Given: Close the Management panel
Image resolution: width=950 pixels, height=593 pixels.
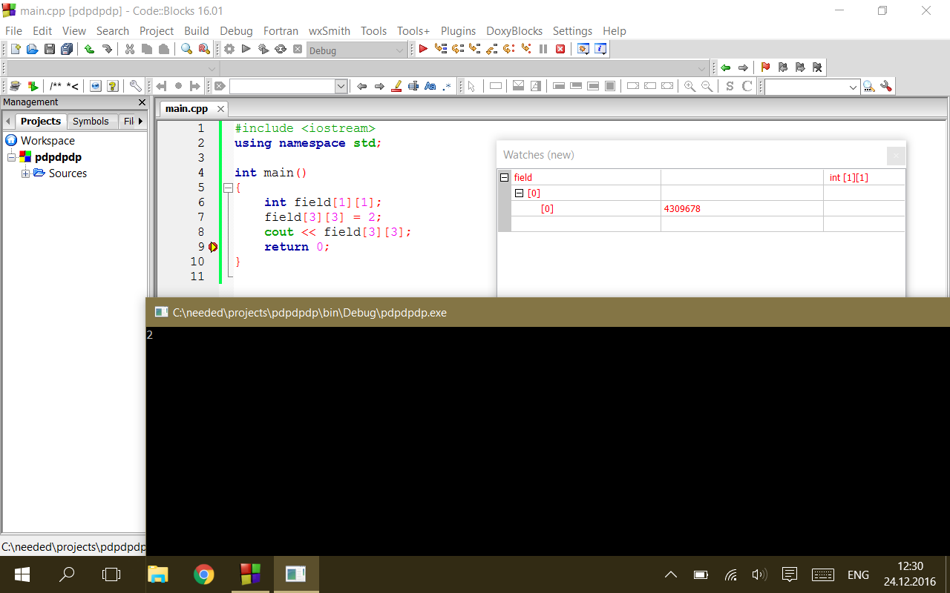Looking at the screenshot, I should [x=142, y=102].
